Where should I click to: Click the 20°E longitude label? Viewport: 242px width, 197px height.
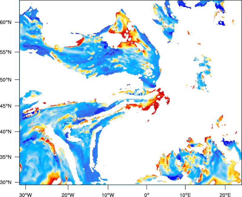[225, 195]
